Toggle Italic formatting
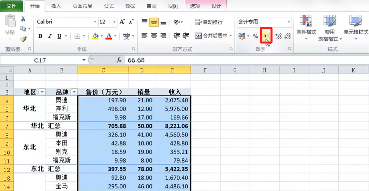This screenshot has height=191, width=369. 50,36
